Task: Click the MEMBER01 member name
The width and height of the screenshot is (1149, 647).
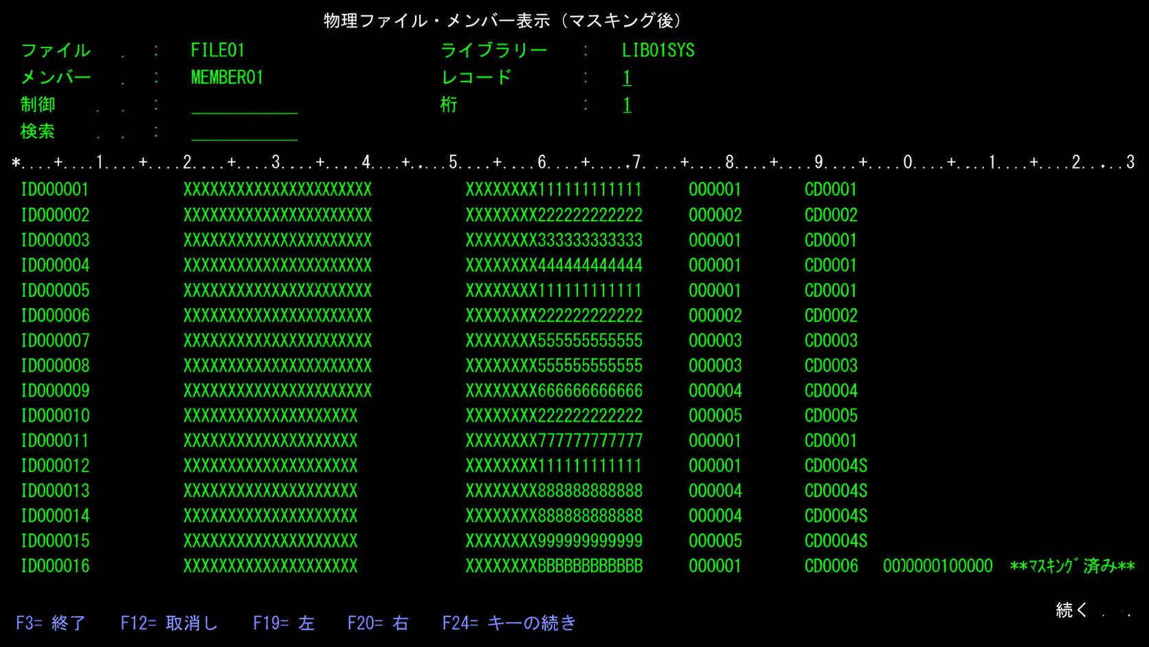Action: click(227, 78)
